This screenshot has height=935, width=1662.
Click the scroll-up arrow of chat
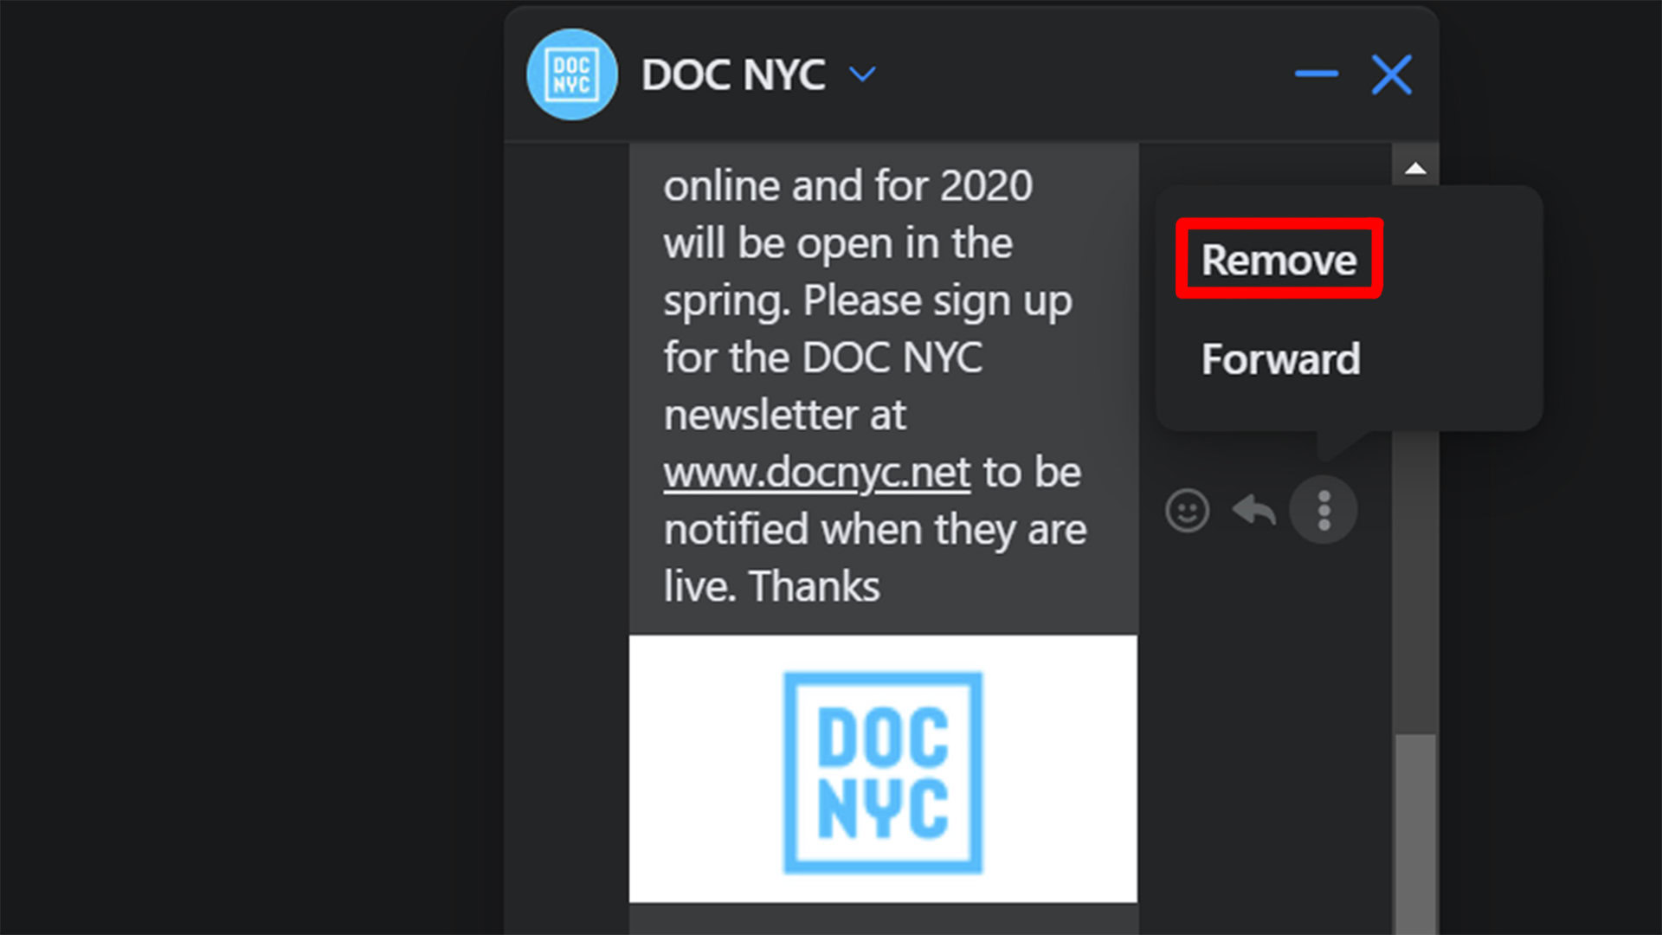1415,167
